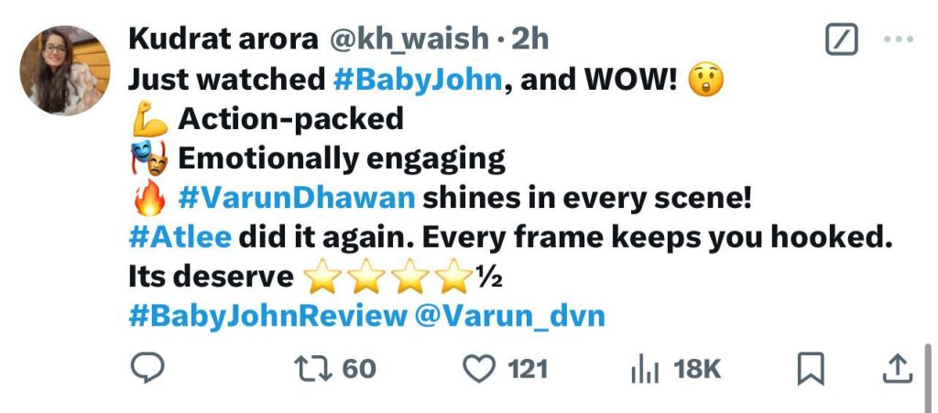Open the #VarunDhawan hashtag
This screenshot has height=413, width=938.
297,199
